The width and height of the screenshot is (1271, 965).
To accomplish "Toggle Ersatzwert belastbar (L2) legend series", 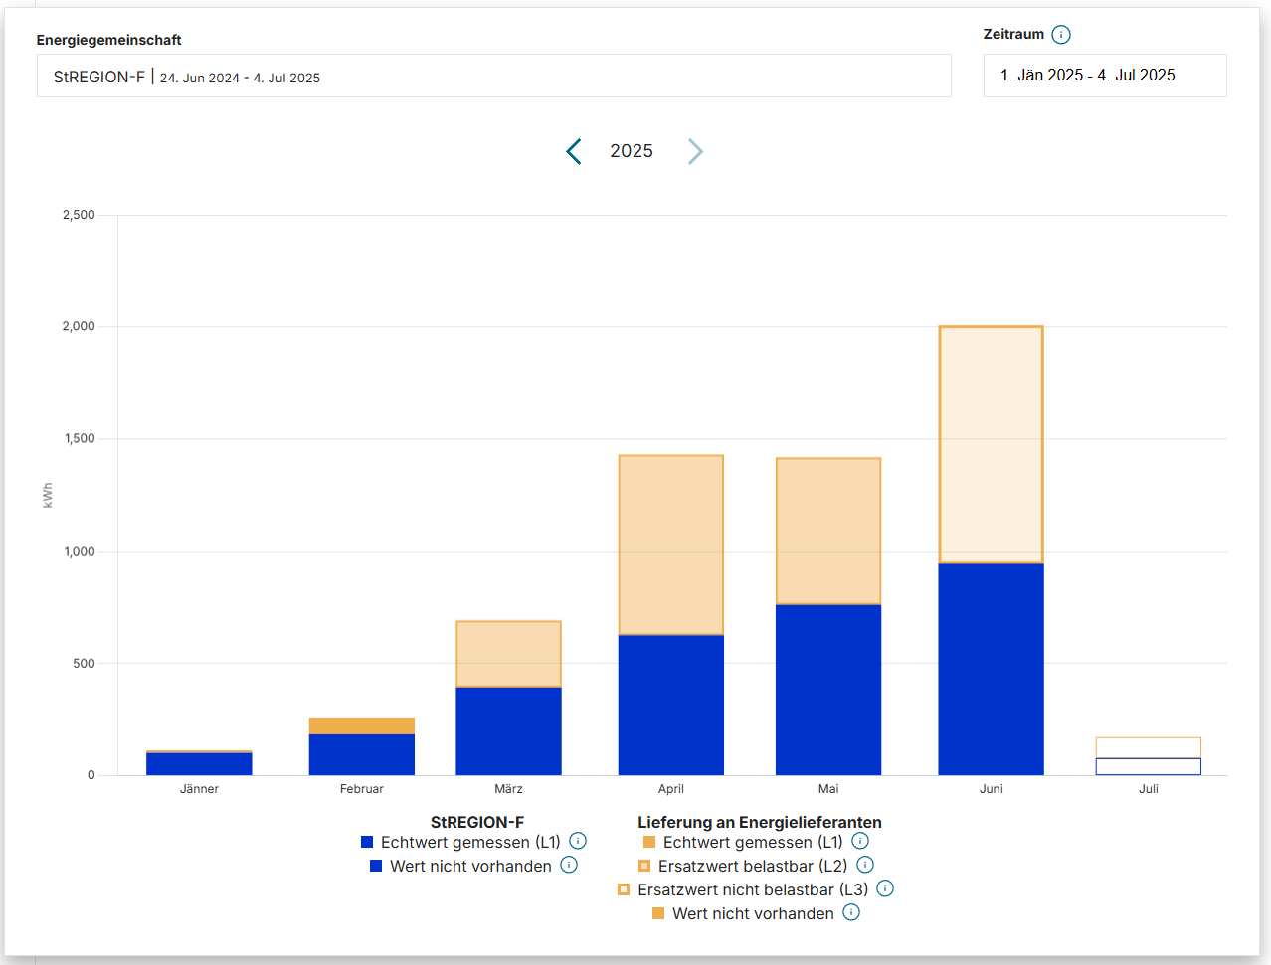I will 752,866.
